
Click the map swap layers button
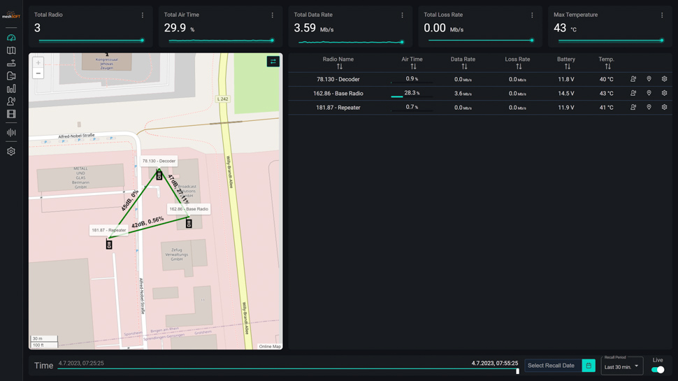pos(273,62)
